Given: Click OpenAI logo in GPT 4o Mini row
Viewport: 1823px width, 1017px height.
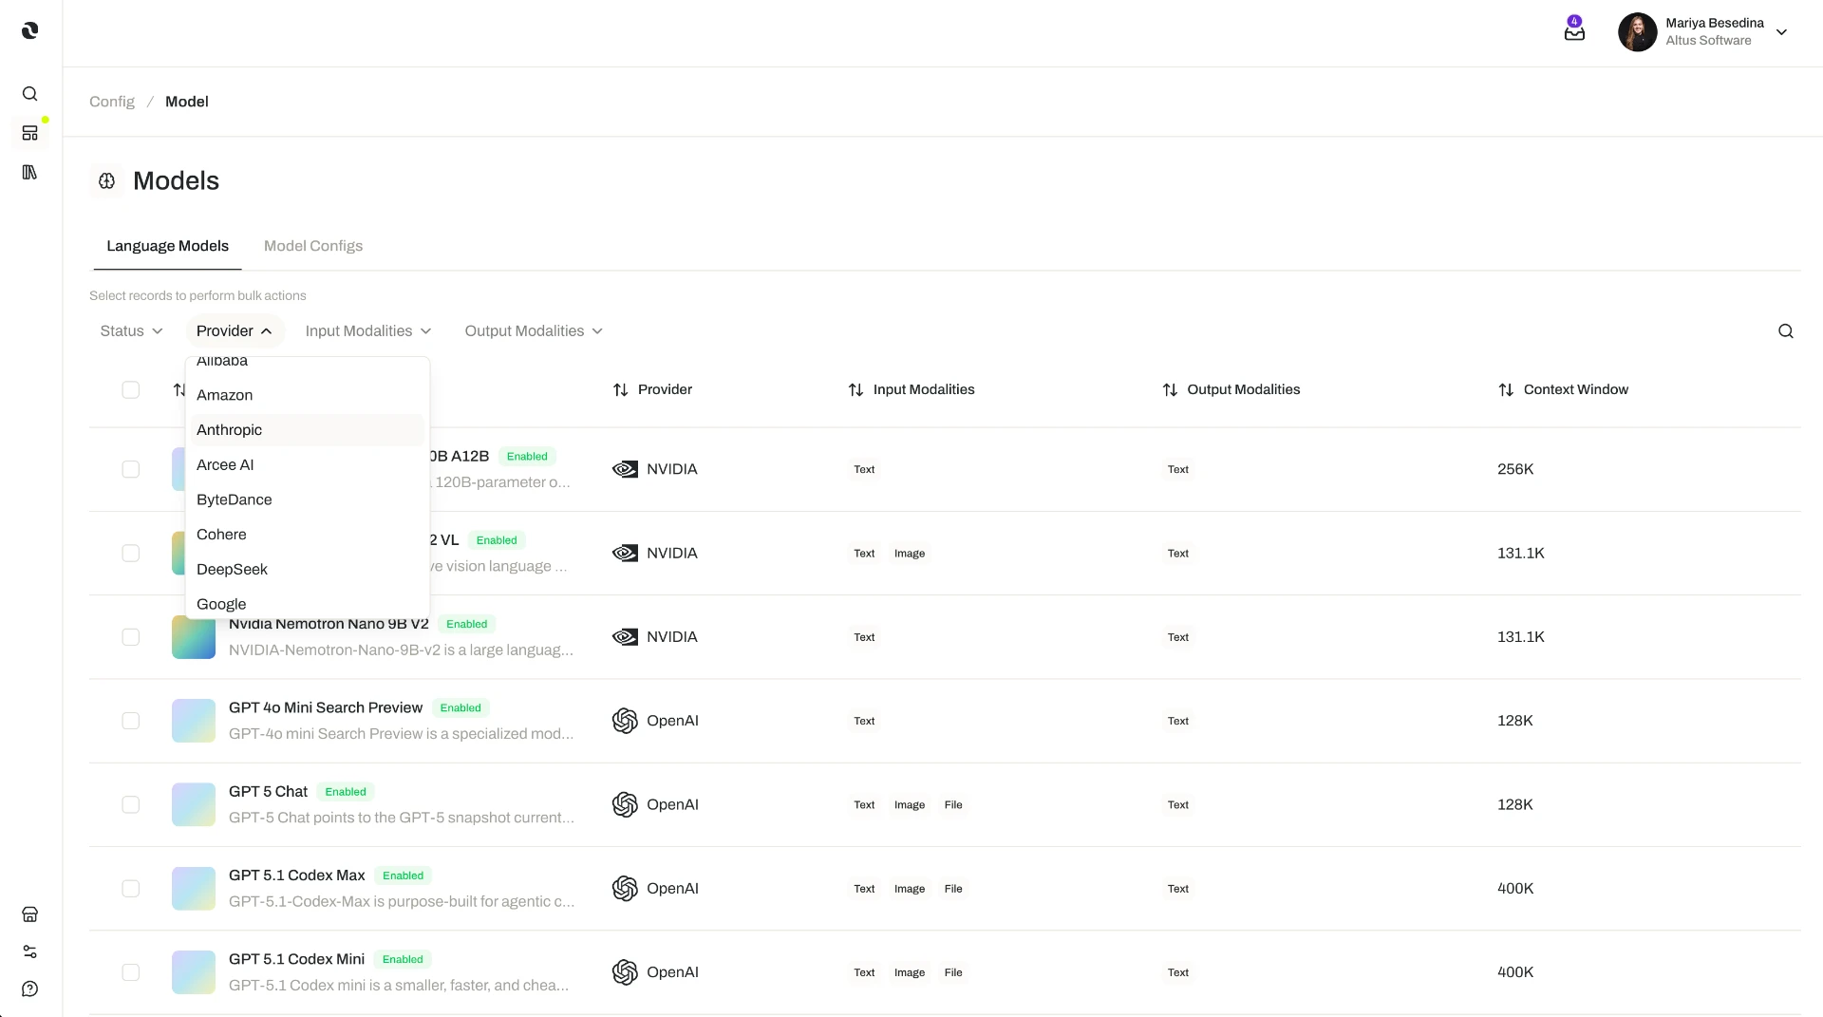Looking at the screenshot, I should 625,722.
